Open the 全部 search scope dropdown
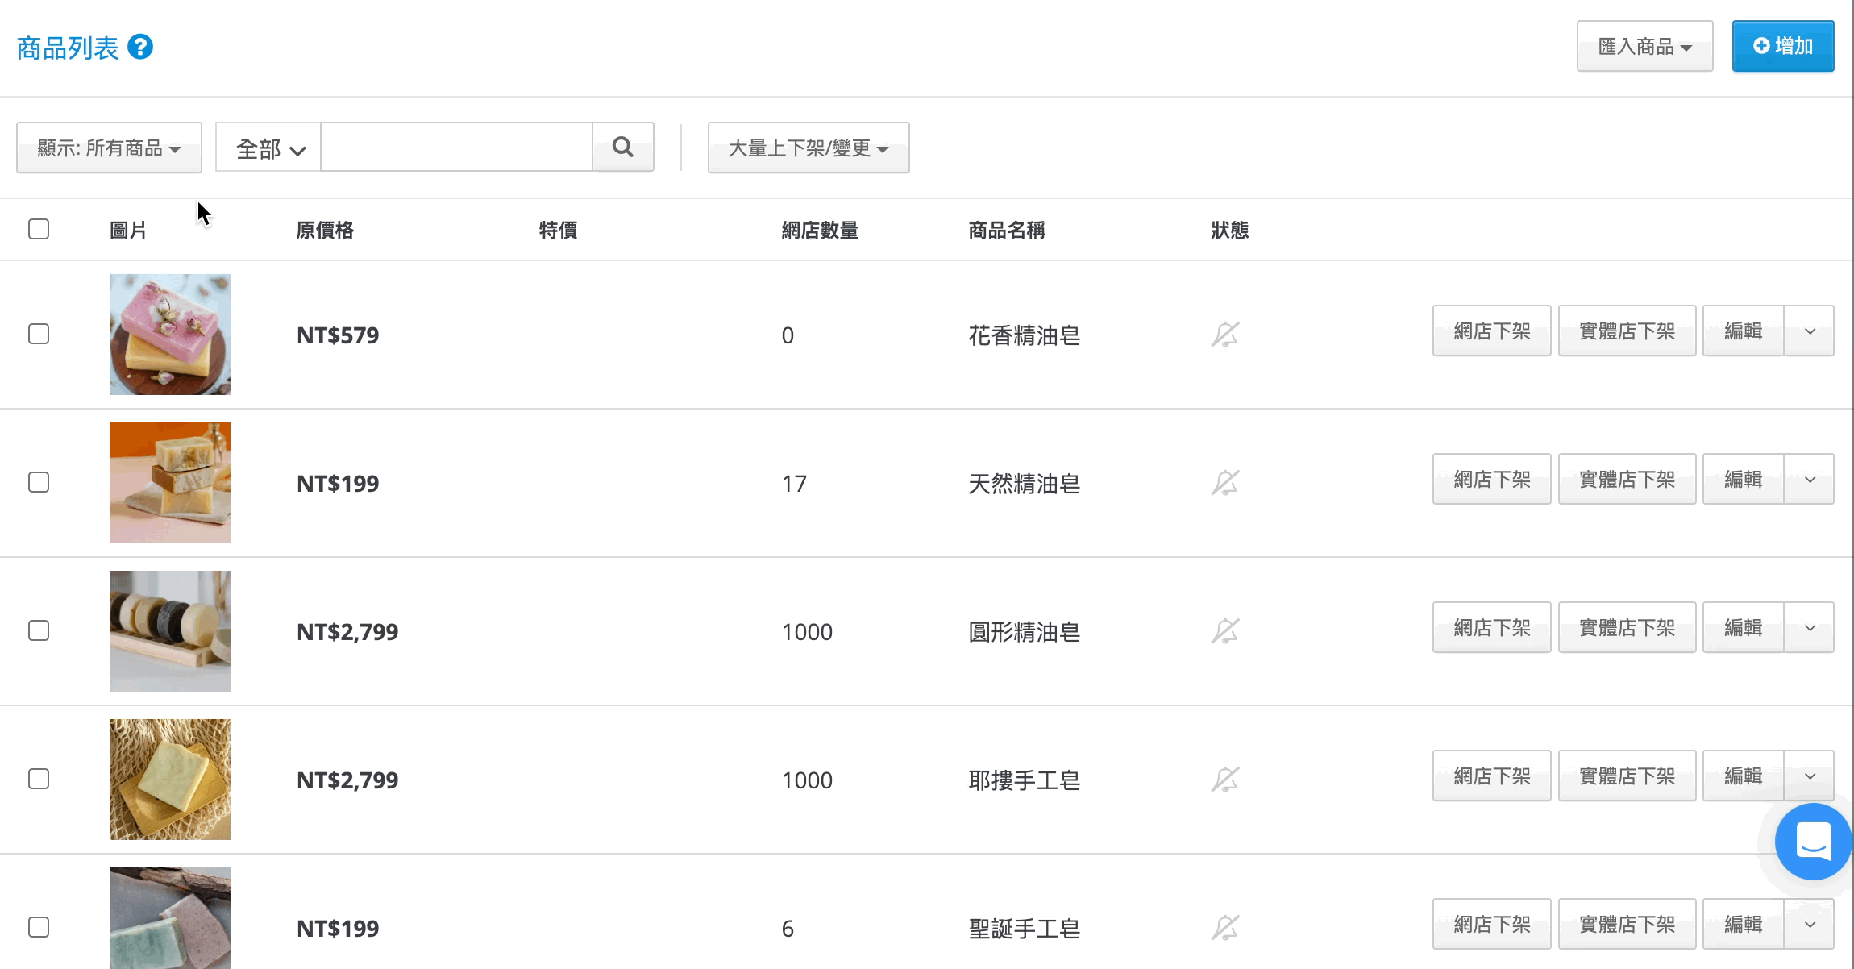 tap(268, 148)
